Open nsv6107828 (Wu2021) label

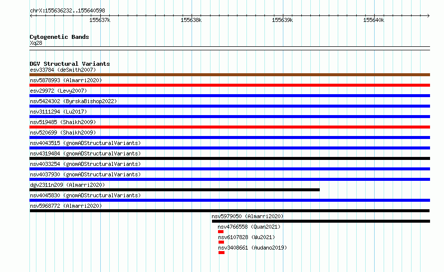click(x=246, y=237)
